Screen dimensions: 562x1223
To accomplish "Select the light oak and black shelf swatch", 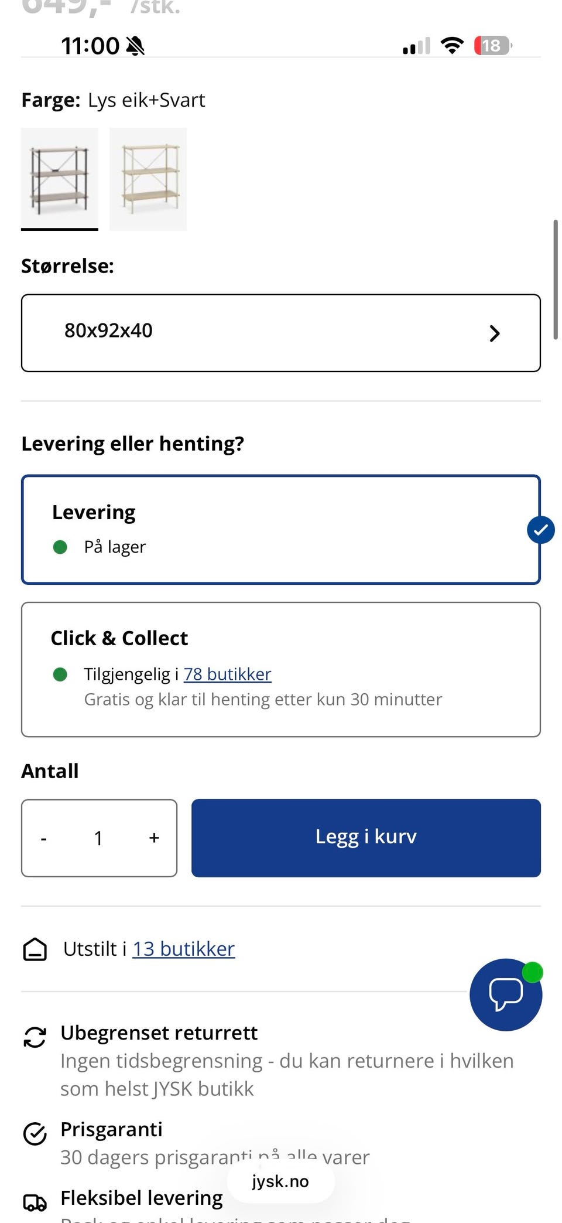I will click(60, 179).
